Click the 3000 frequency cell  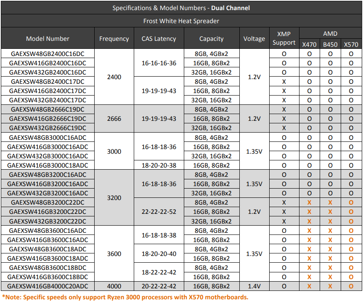point(114,152)
